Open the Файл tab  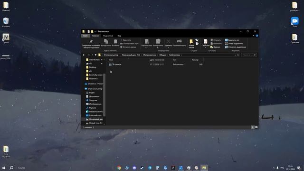(x=85, y=36)
